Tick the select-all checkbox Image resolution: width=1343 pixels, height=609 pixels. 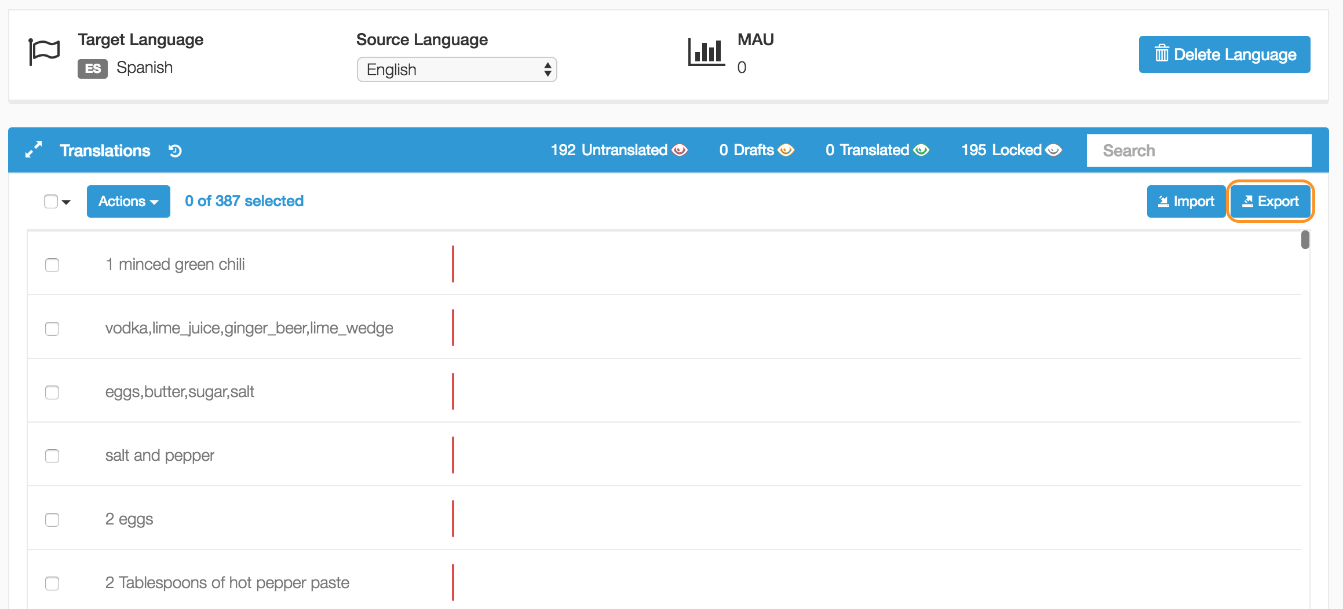pos(51,201)
